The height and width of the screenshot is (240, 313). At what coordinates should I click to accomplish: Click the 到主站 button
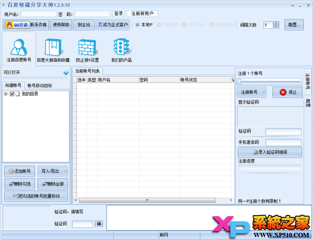[84, 25]
